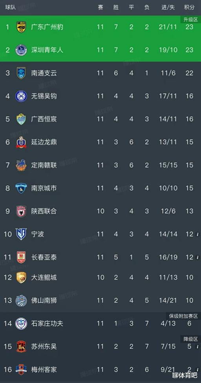Show info icon beside 宁波 points
Viewport: 201px width, 383px height.
click(x=197, y=235)
